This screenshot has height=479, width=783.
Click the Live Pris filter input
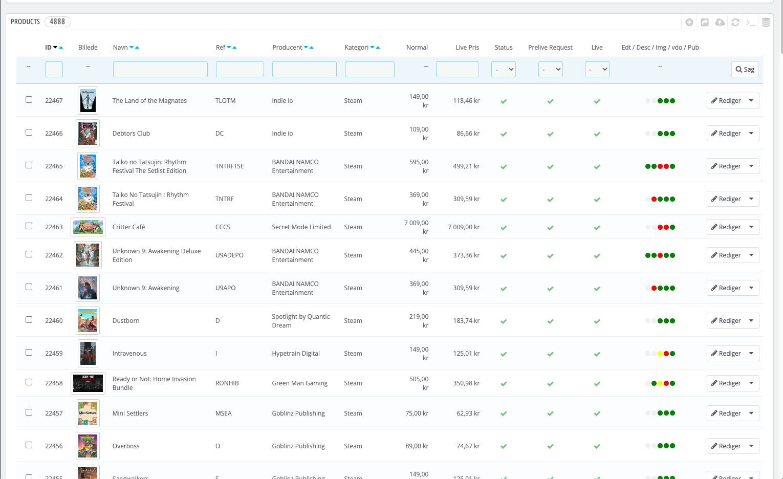tap(457, 69)
